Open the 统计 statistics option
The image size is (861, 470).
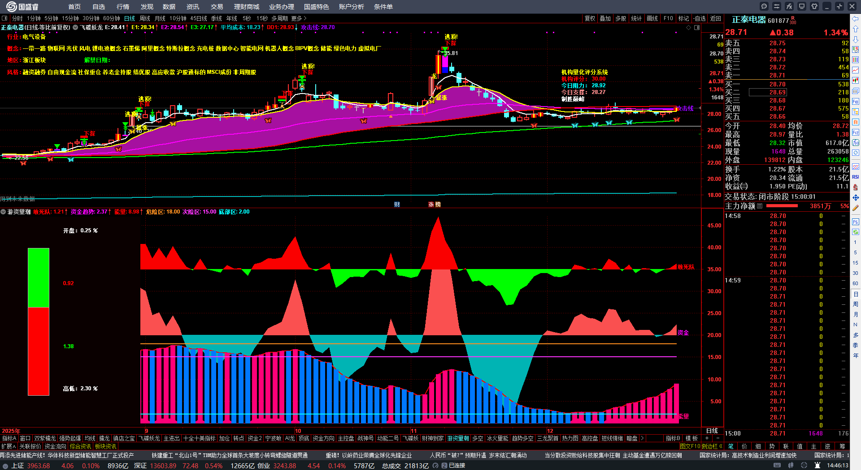click(636, 18)
